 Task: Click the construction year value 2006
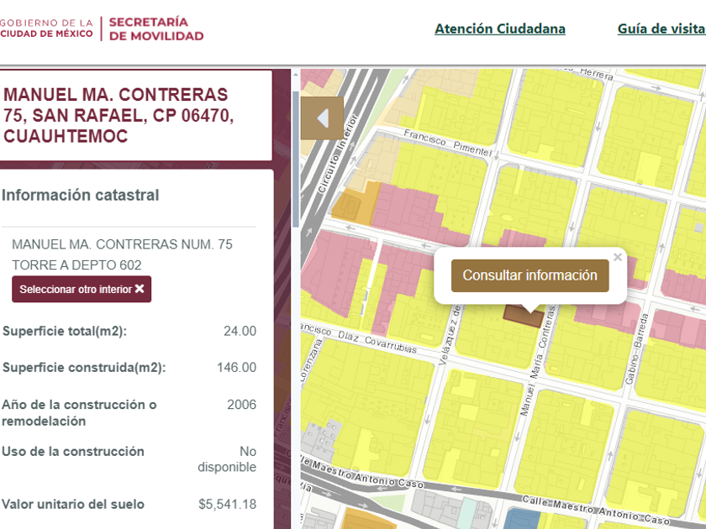click(x=241, y=405)
